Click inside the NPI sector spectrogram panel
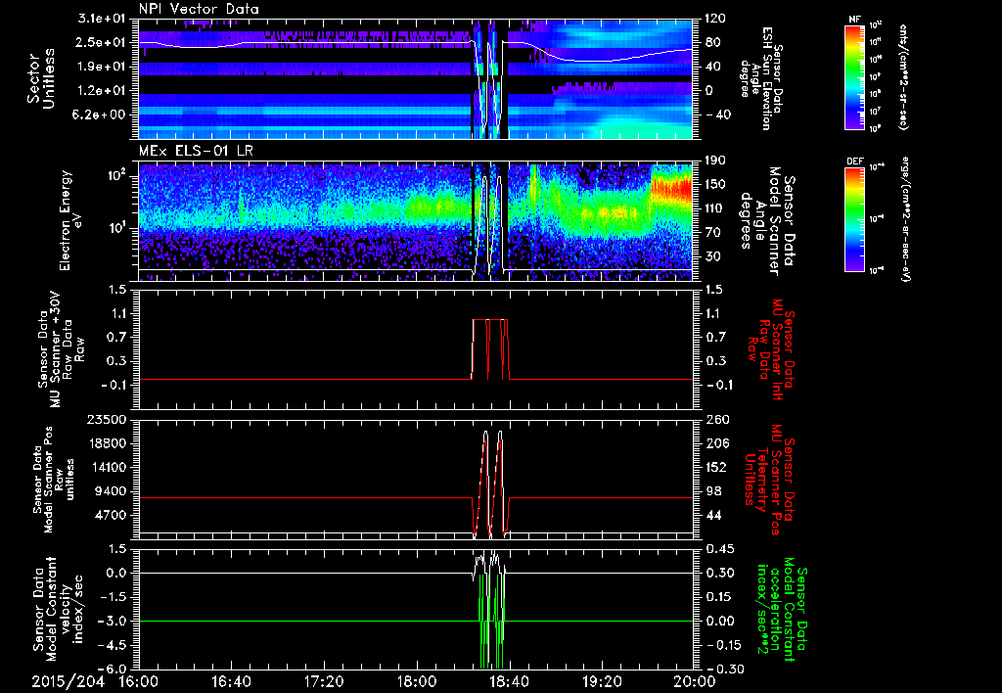This screenshot has width=1002, height=693. [x=415, y=79]
